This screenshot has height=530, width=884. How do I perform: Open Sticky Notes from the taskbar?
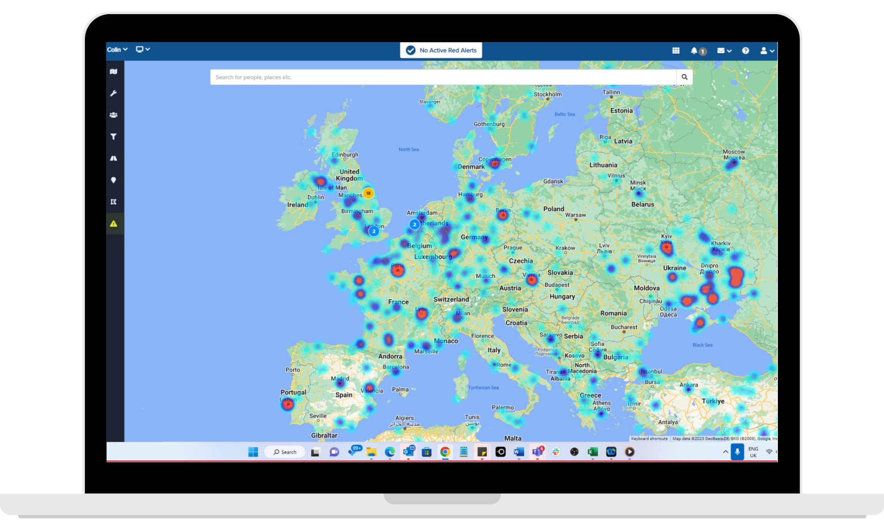point(482,452)
